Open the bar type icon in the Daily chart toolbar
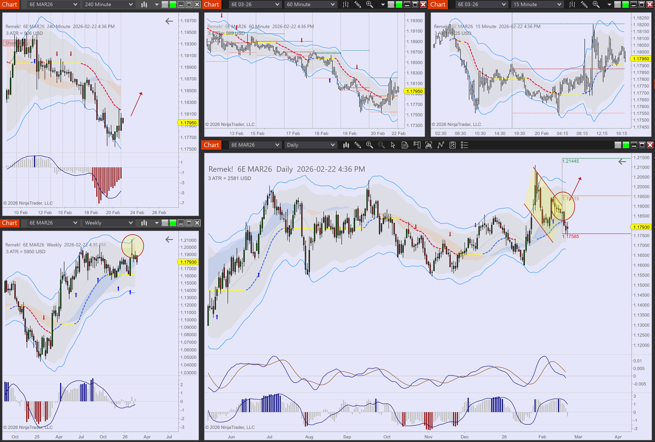The width and height of the screenshot is (655, 442). click(346, 145)
